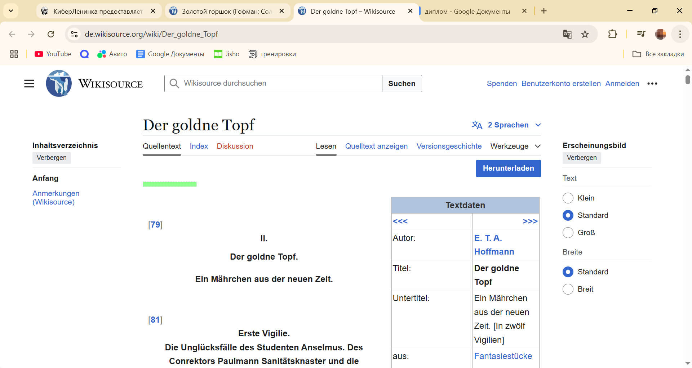Open the Werkzeuge dropdown menu
Viewport: 692px width, 368px height.
tap(515, 146)
